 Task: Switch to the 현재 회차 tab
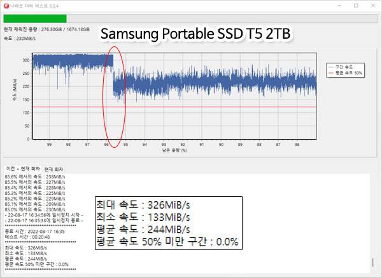(x=53, y=169)
